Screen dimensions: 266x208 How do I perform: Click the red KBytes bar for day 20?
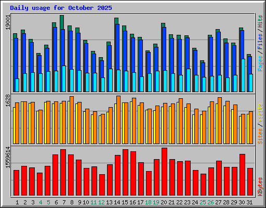point(164,172)
